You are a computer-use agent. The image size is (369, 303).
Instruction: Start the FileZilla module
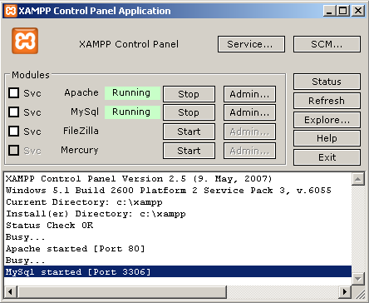pos(189,132)
